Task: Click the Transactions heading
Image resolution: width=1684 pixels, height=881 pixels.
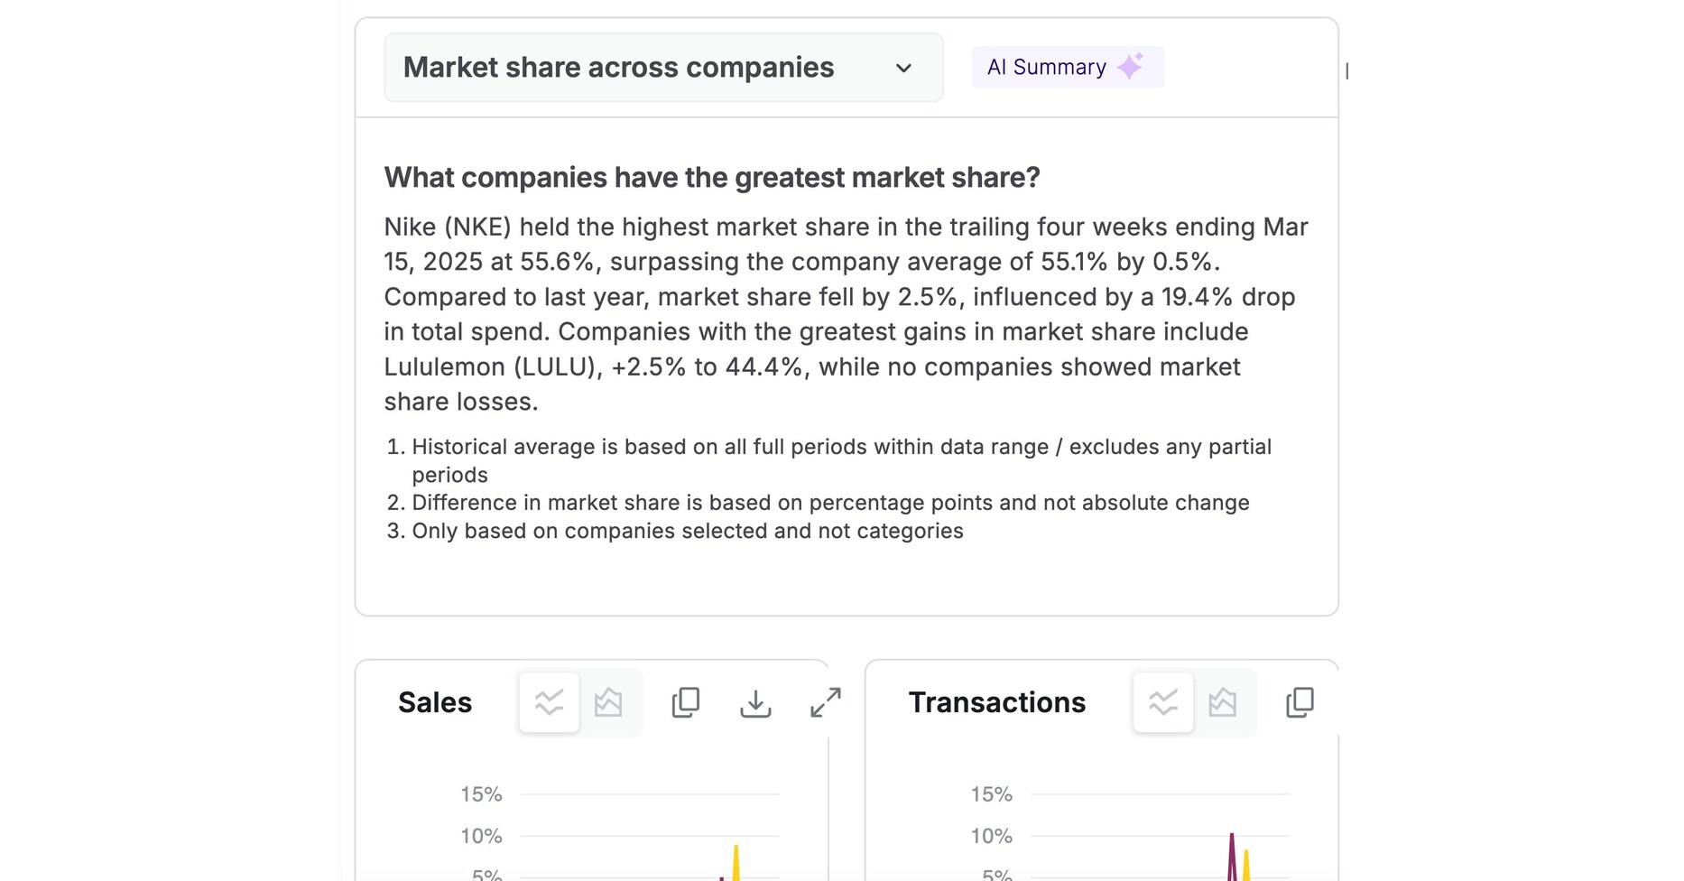Action: pyautogui.click(x=996, y=702)
